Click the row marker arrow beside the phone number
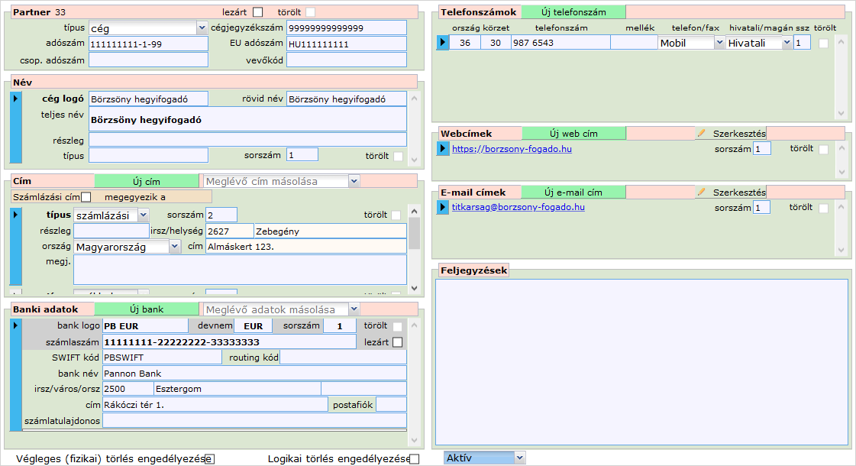Viewport: 856px width, 466px height. (x=443, y=43)
